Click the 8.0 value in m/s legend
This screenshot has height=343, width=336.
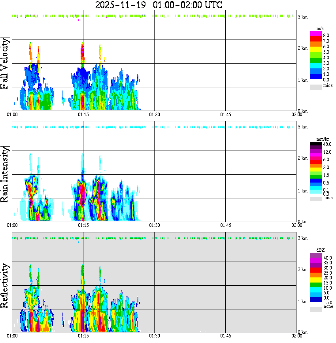point(326,36)
